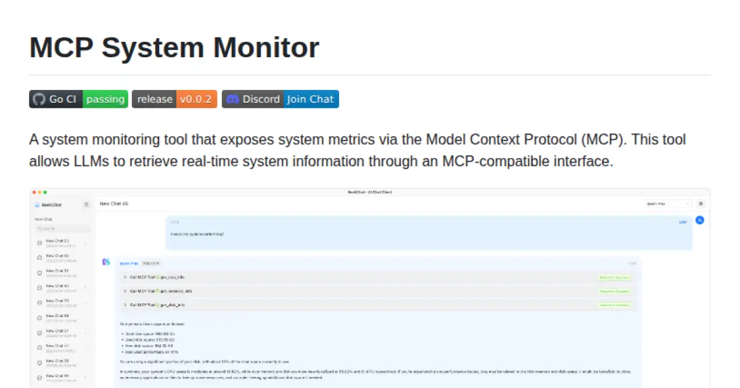Click the SeekChat logo in the sidebar header
The width and height of the screenshot is (740, 388).
pyautogui.click(x=38, y=204)
